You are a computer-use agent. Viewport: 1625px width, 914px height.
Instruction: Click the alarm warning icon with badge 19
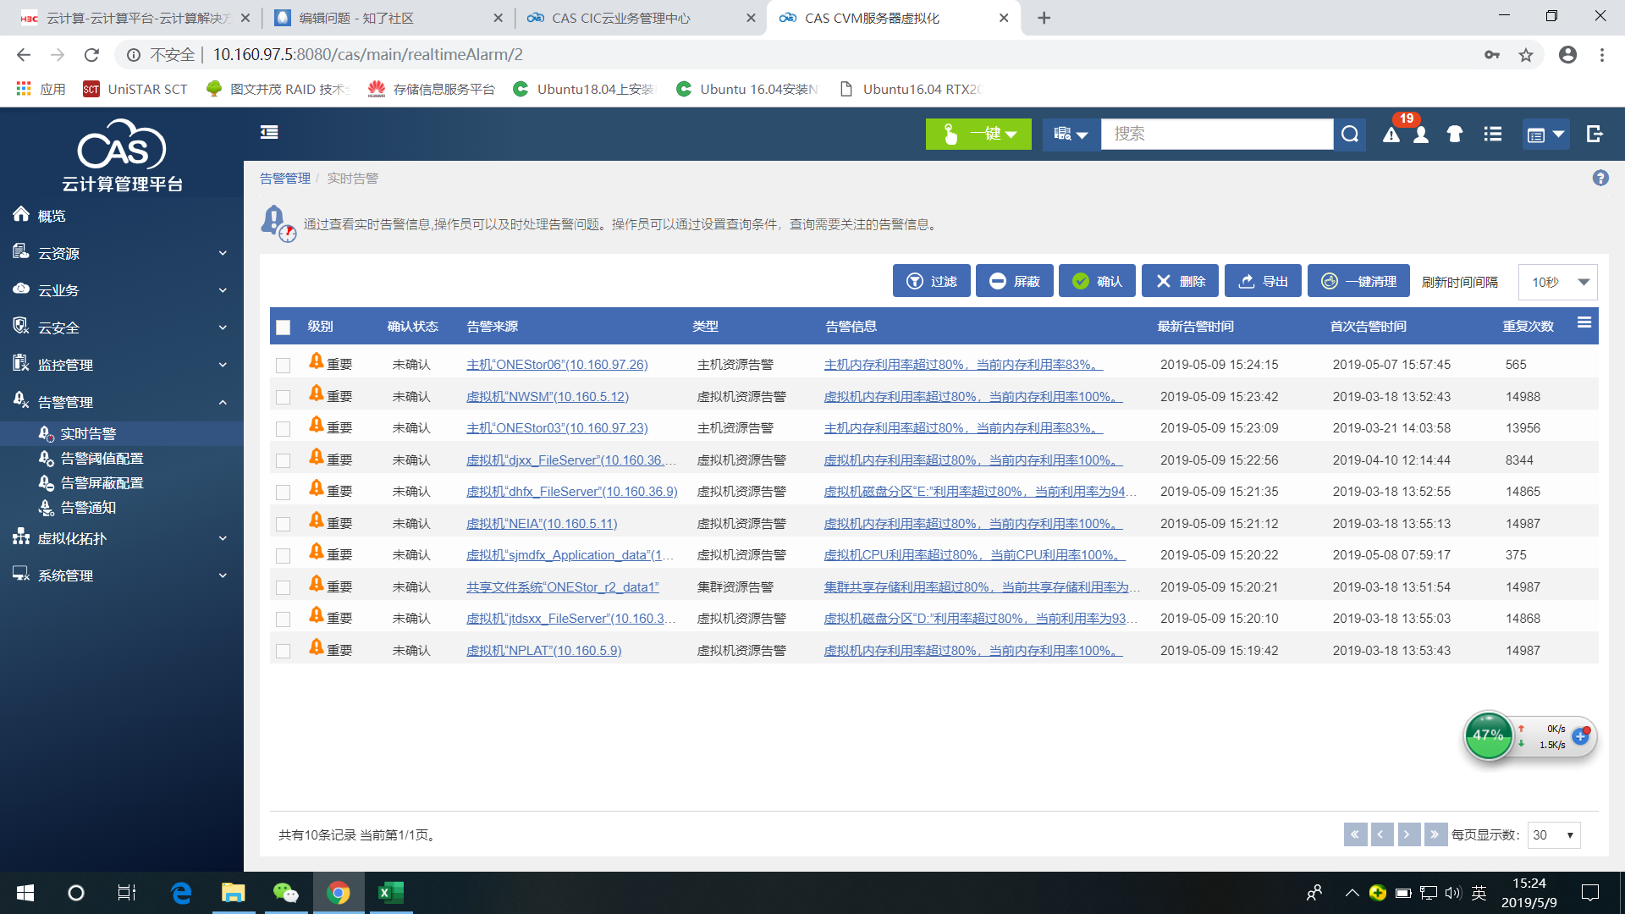[1391, 134]
